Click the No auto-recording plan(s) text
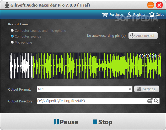The image size is (166, 130). [106, 36]
